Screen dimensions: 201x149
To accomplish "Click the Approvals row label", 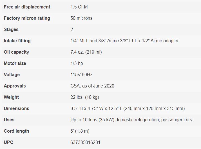I will click(x=15, y=86).
